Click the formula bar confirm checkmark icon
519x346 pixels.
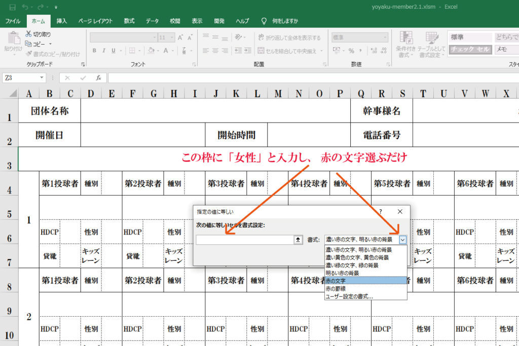pos(83,78)
